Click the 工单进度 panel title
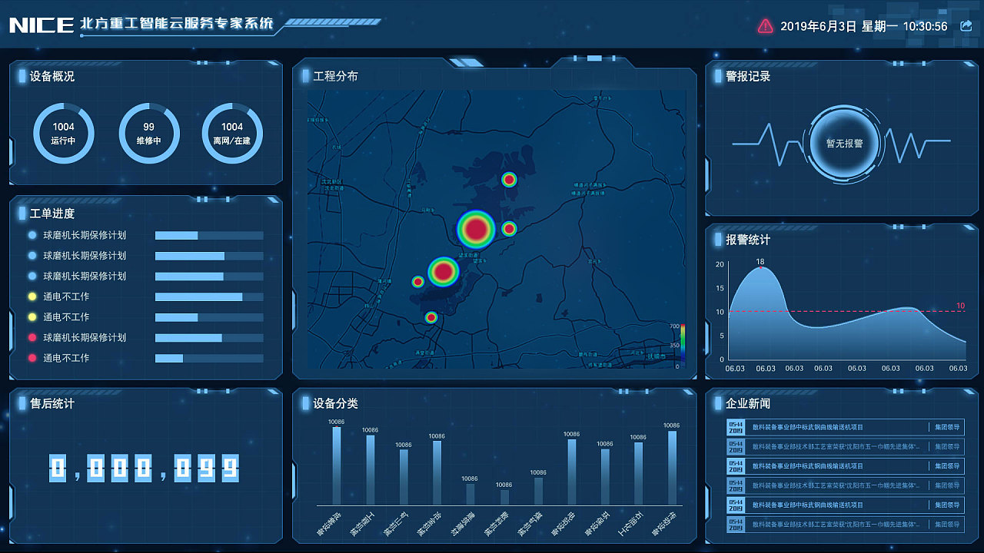984x553 pixels. [52, 213]
